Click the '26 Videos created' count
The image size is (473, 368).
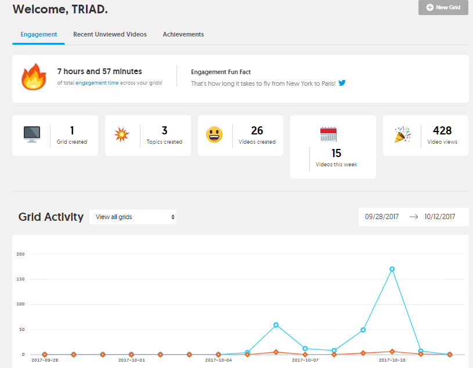tap(257, 130)
